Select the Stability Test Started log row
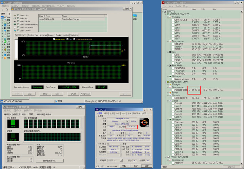The width and height of the screenshot is (244, 169). [x=73, y=19]
